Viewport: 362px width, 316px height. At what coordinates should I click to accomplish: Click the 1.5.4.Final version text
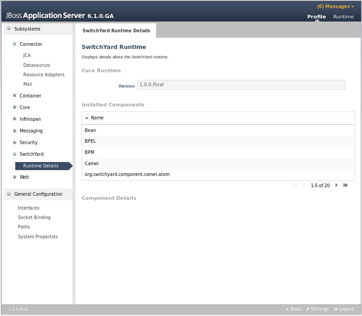(x=18, y=309)
